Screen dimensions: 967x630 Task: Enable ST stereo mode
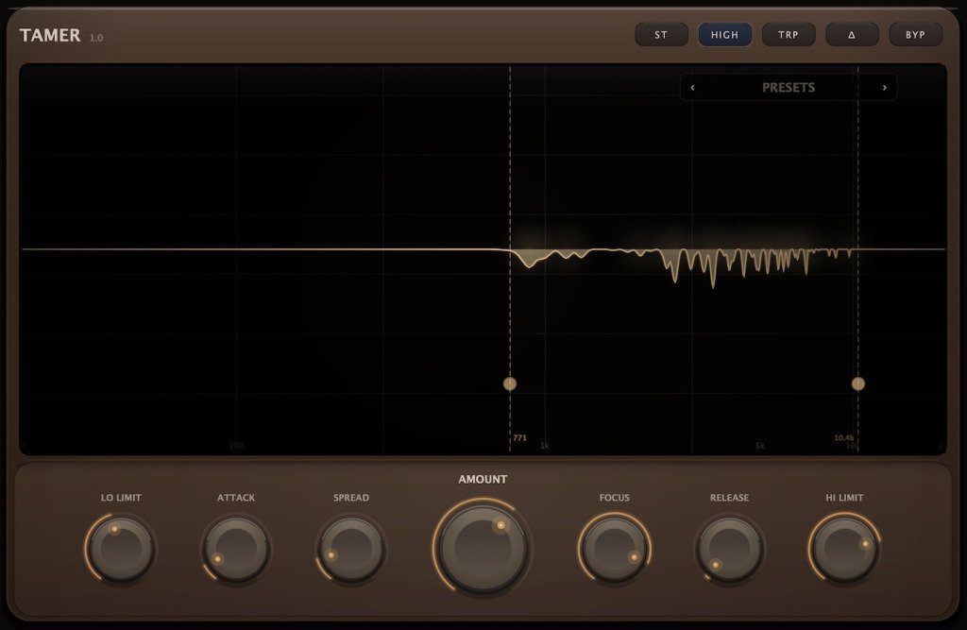[661, 34]
